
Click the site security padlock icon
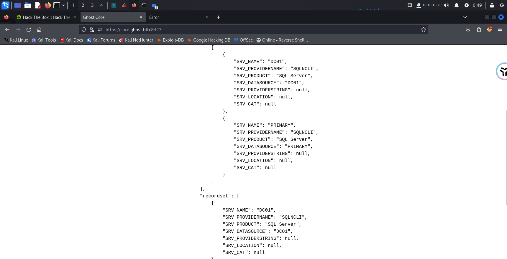92,29
